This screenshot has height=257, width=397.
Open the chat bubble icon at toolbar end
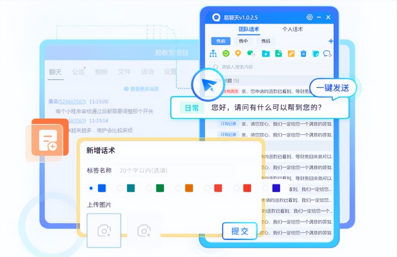(328, 54)
